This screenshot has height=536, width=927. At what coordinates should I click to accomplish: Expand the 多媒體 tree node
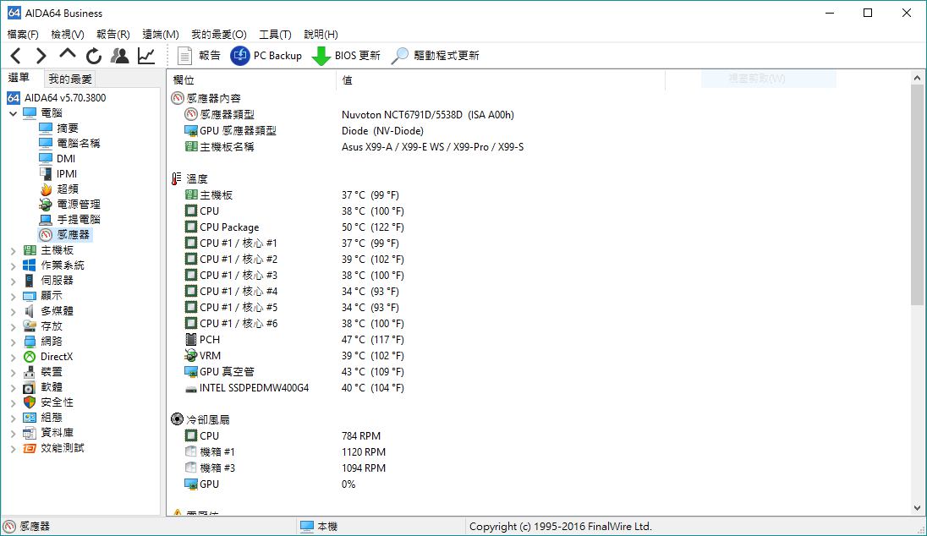click(13, 311)
